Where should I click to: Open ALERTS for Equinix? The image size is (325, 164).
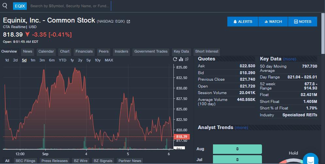pos(243,22)
